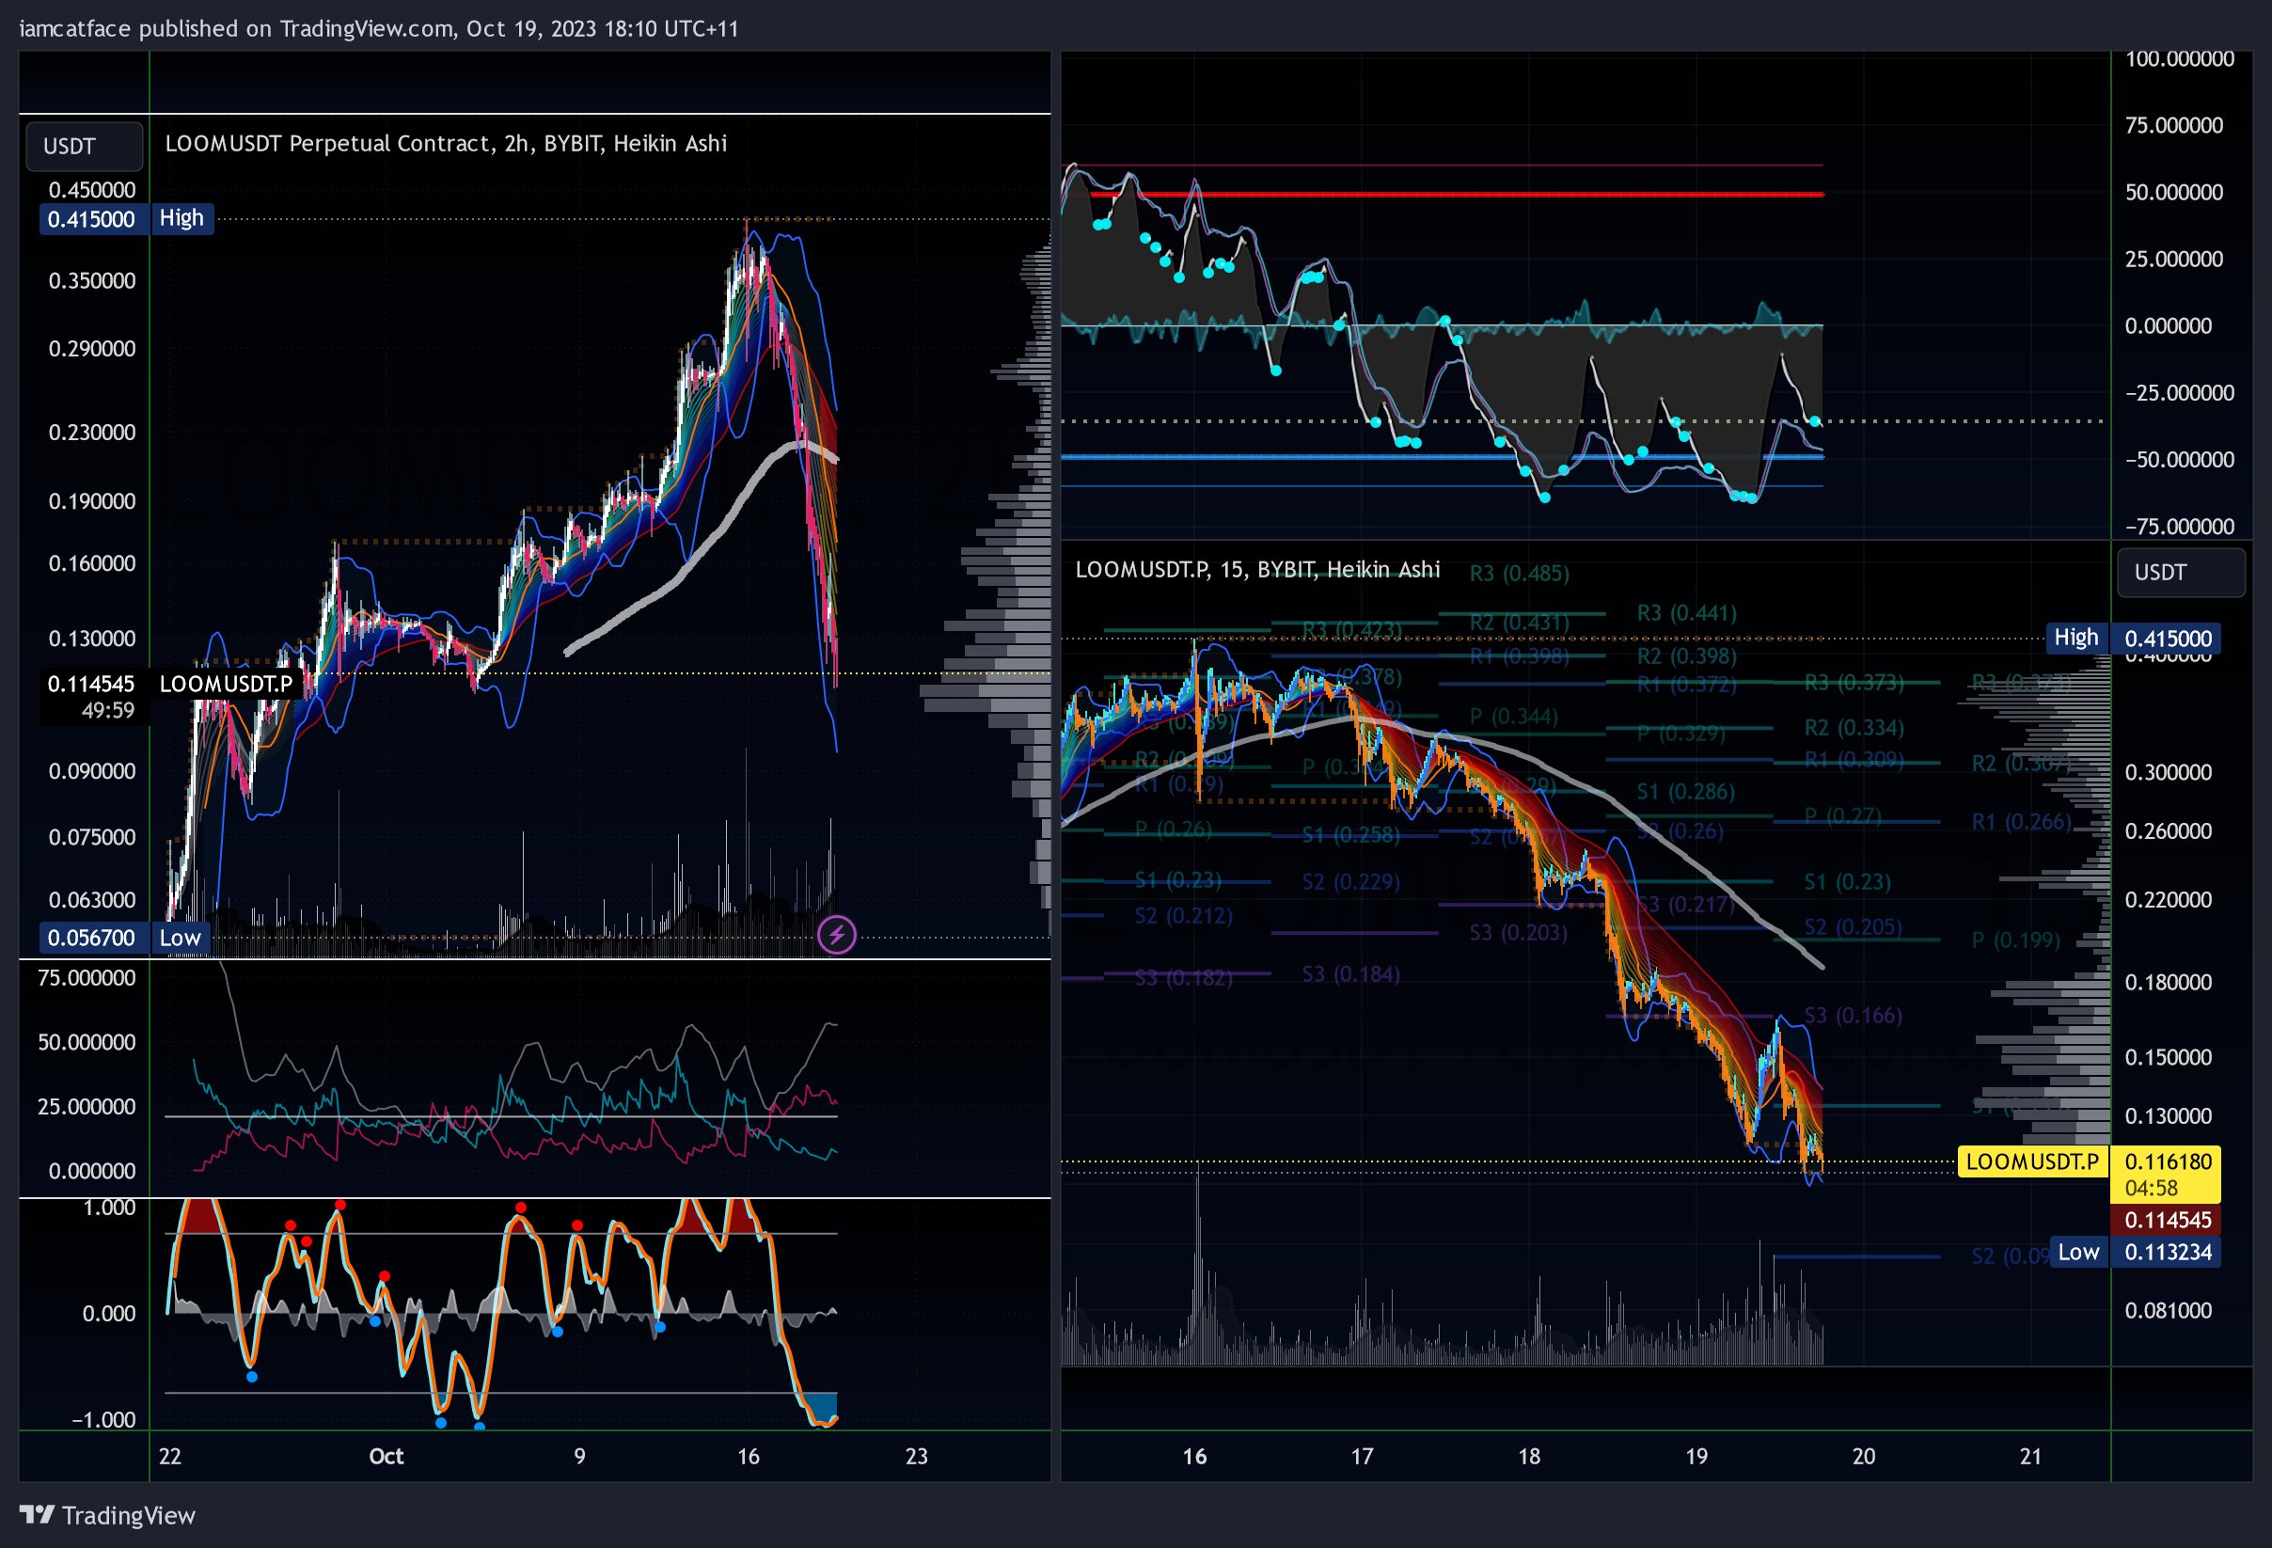Image resolution: width=2272 pixels, height=1548 pixels.
Task: Click the R3 (0.441) pivot label
Action: click(x=1686, y=613)
